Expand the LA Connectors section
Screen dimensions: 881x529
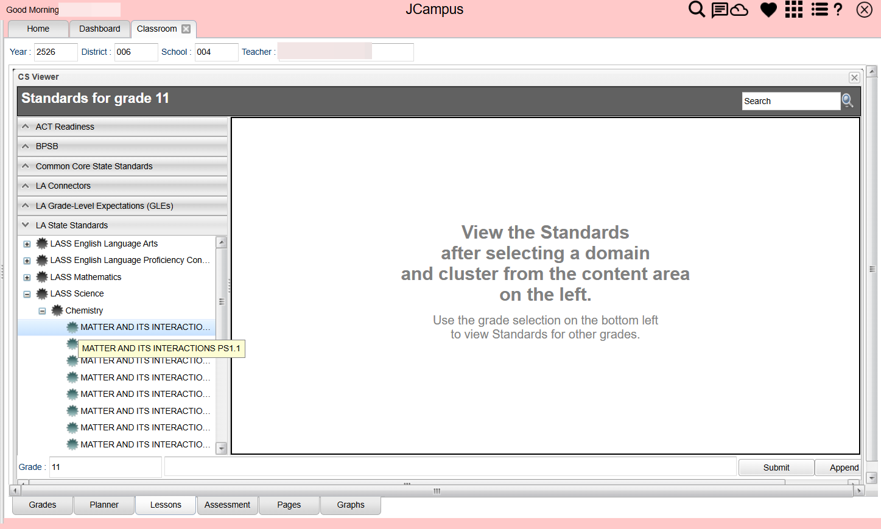pos(122,186)
